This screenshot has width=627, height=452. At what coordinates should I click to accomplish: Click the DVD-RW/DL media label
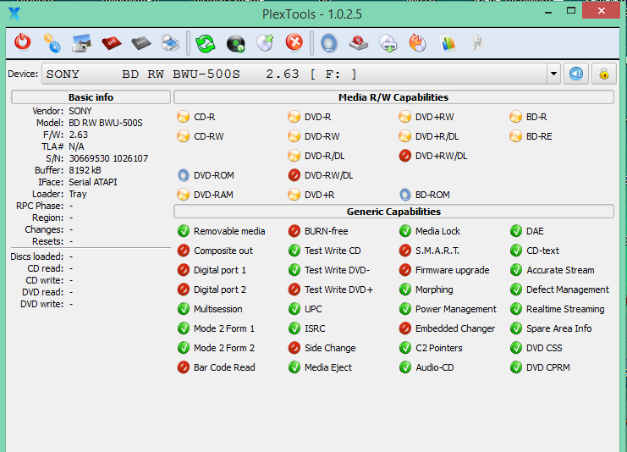pos(328,175)
